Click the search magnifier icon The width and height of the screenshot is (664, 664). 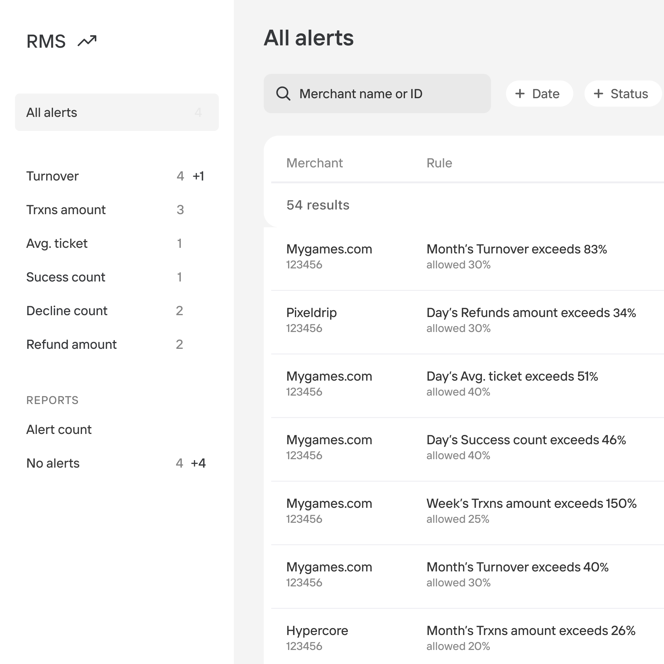click(x=283, y=94)
